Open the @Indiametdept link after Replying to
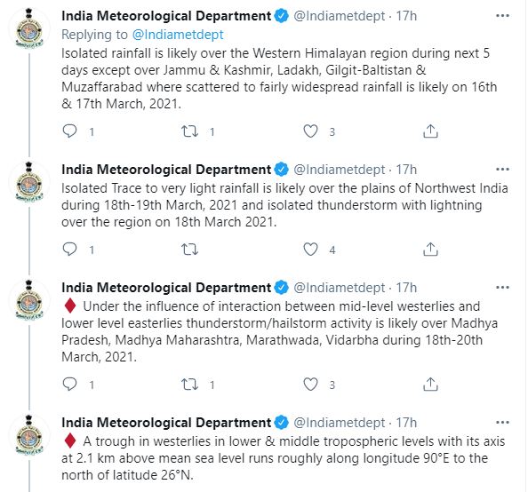The image size is (528, 492). [178, 35]
